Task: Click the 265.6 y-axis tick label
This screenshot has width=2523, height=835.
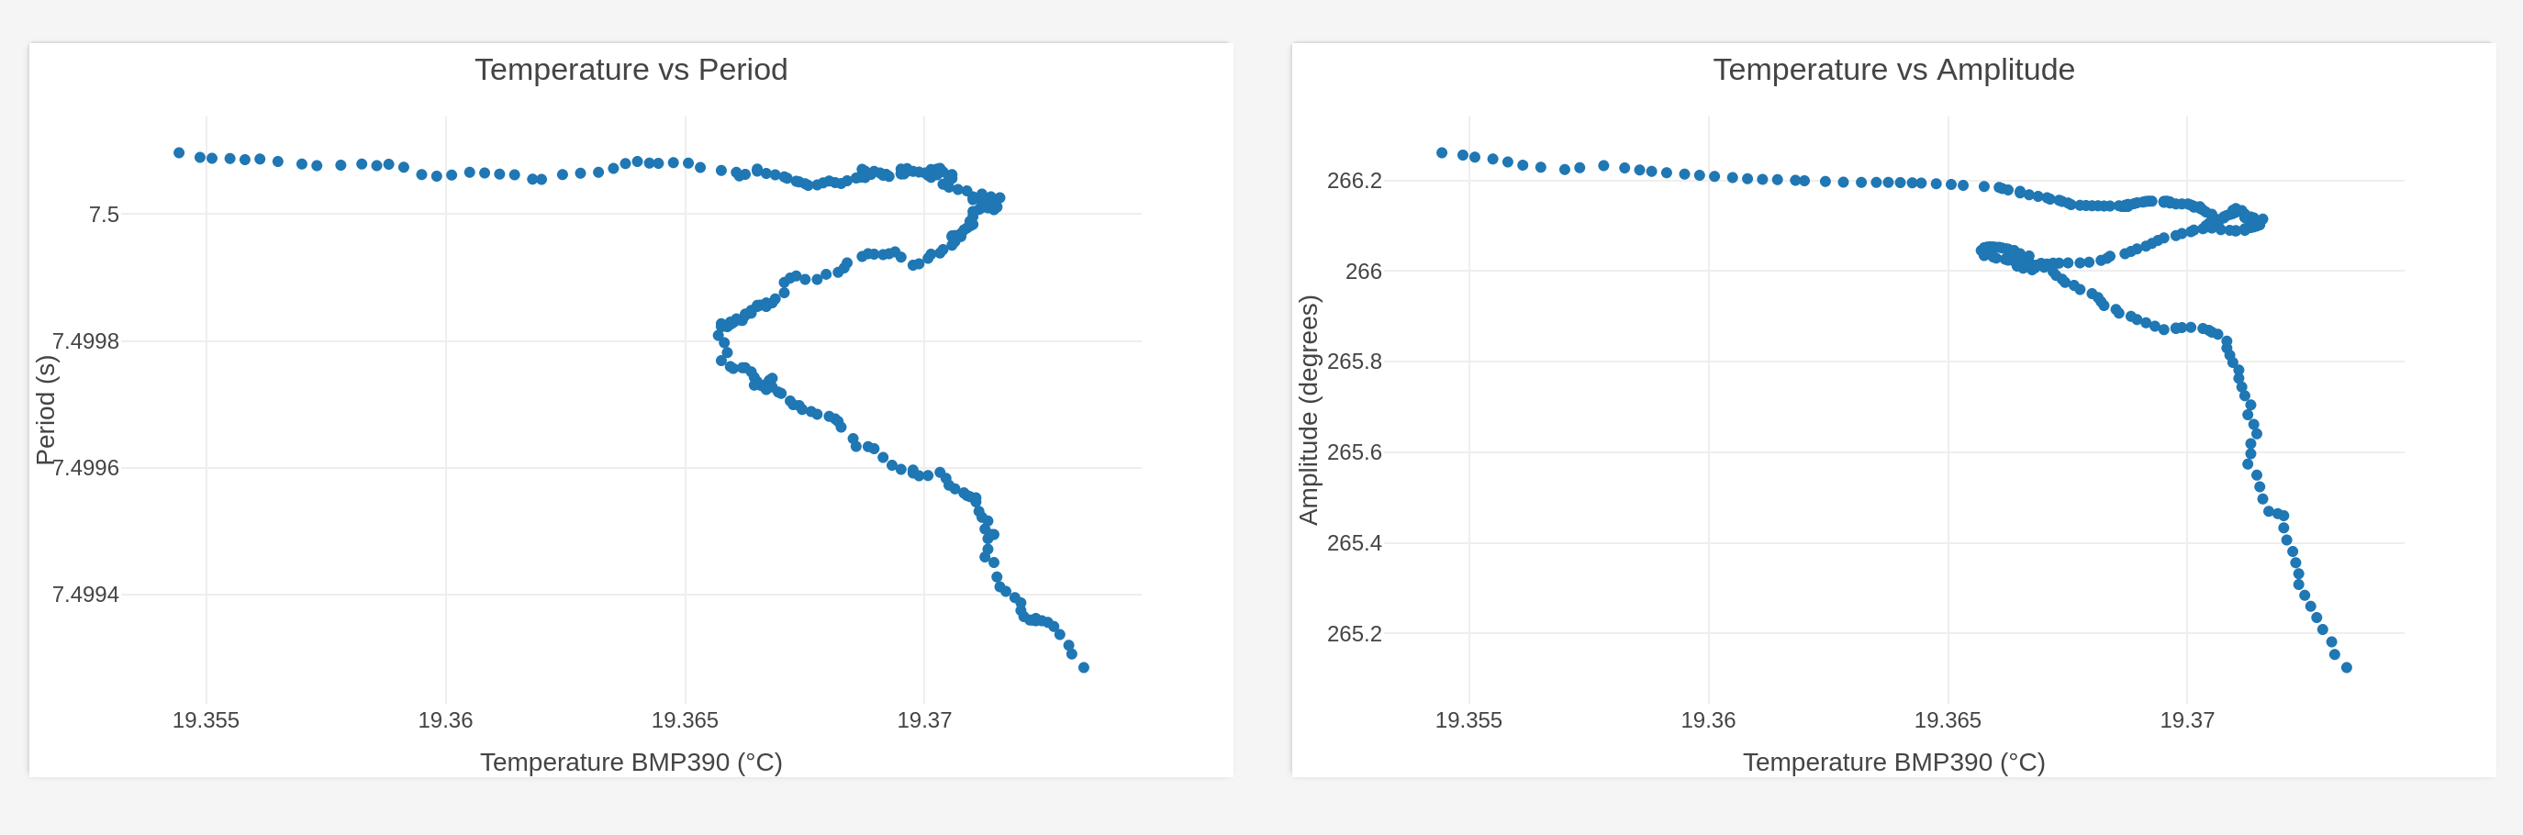Action: 1354,452
